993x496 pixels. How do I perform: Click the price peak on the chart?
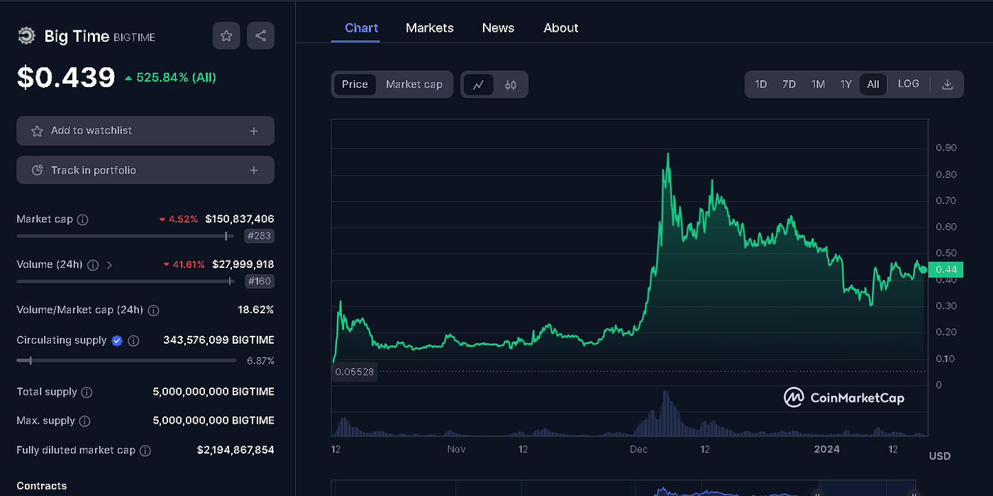click(x=667, y=154)
